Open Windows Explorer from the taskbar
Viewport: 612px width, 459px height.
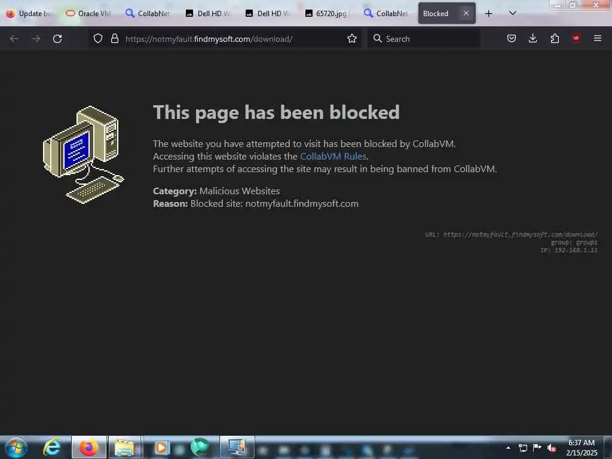click(x=125, y=447)
